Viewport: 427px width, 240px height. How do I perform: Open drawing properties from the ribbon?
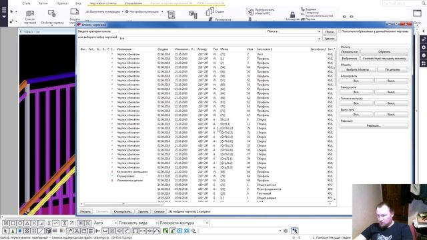52,13
